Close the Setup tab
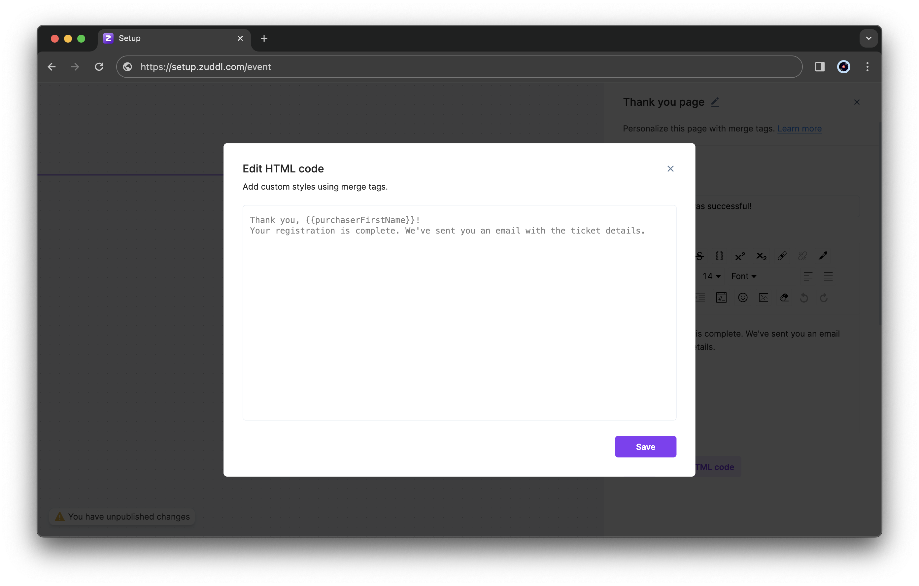The height and width of the screenshot is (586, 919). point(240,38)
